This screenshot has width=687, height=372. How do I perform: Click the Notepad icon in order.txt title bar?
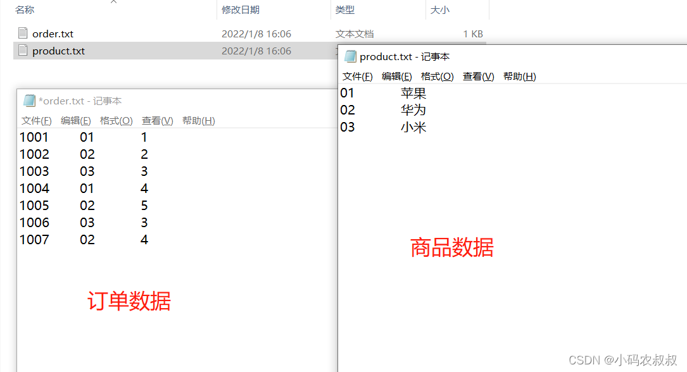[x=29, y=100]
